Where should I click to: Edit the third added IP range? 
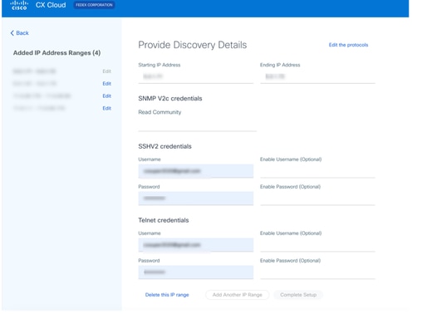click(106, 96)
